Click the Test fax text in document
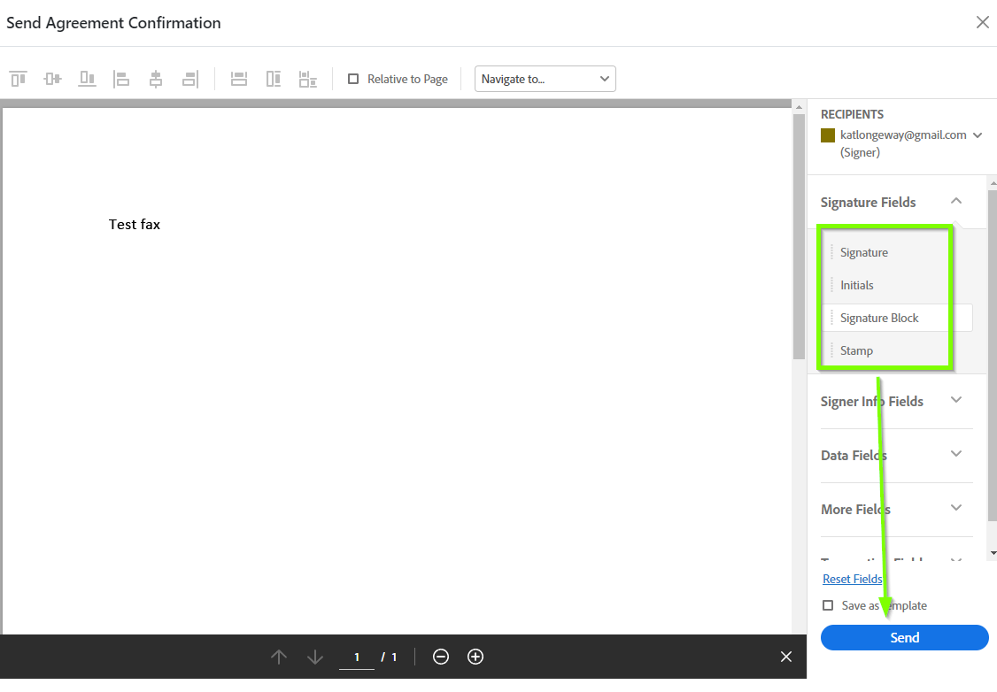The height and width of the screenshot is (692, 997). [135, 224]
